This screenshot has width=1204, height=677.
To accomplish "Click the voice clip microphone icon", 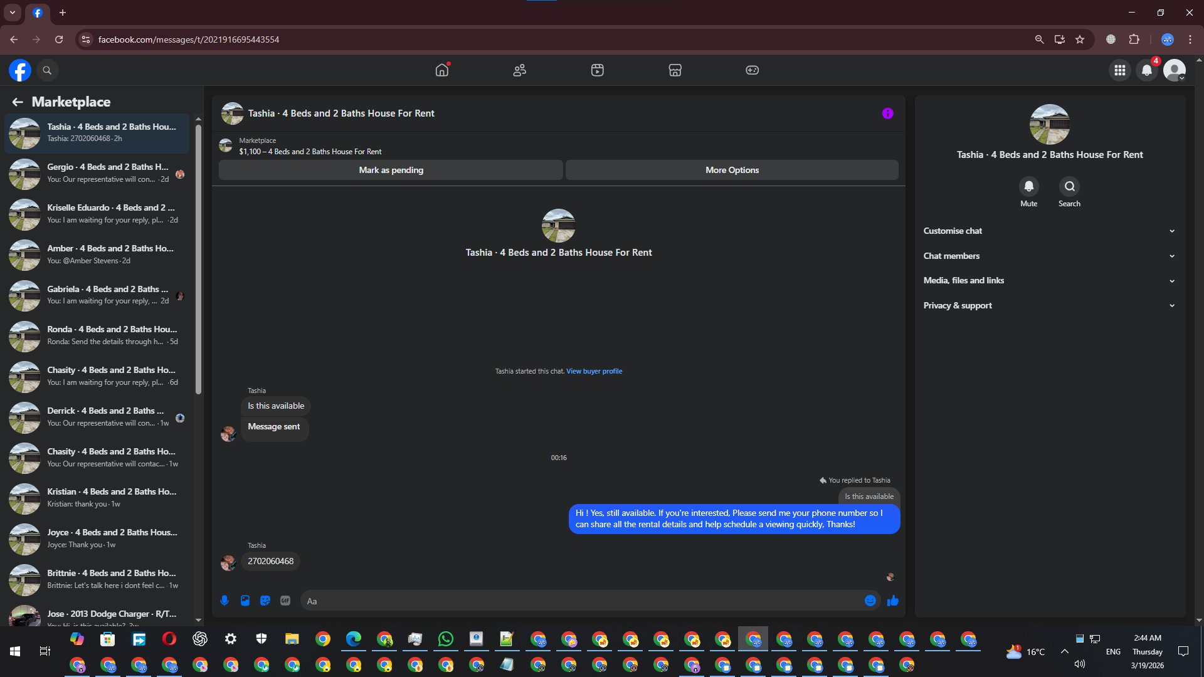I will pyautogui.click(x=224, y=601).
